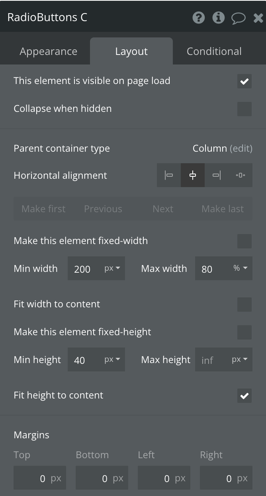Align element to the left horizontally
The image size is (266, 496).
[x=169, y=175]
